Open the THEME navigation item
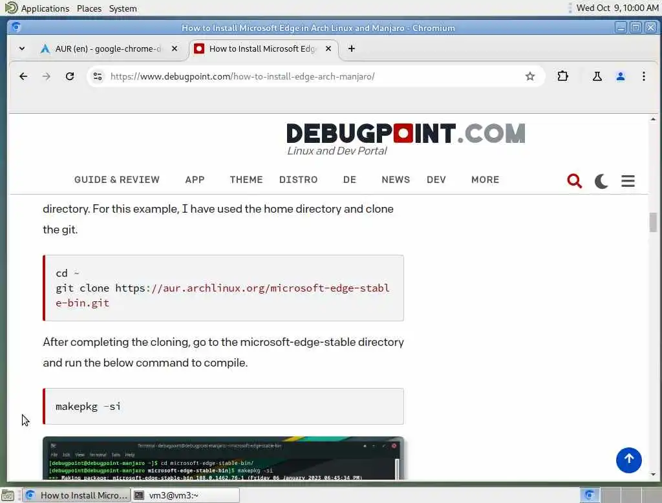The height and width of the screenshot is (503, 662). tap(246, 180)
